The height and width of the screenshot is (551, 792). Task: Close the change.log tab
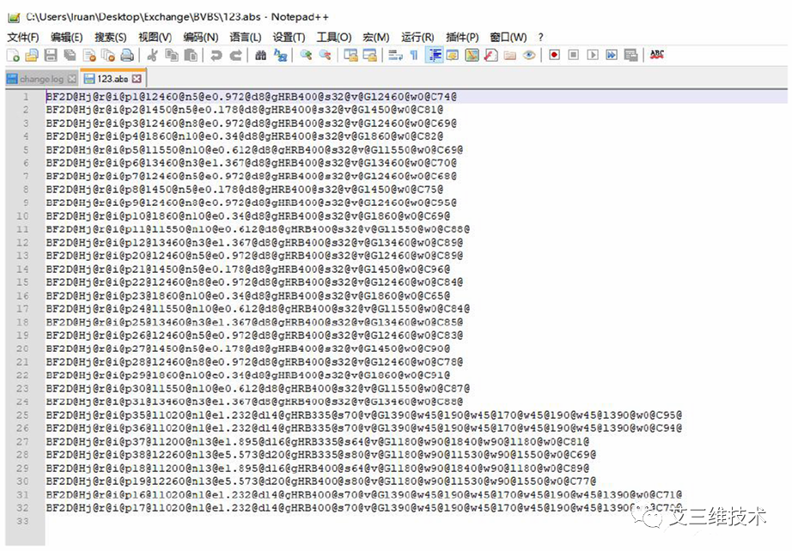pyautogui.click(x=72, y=79)
